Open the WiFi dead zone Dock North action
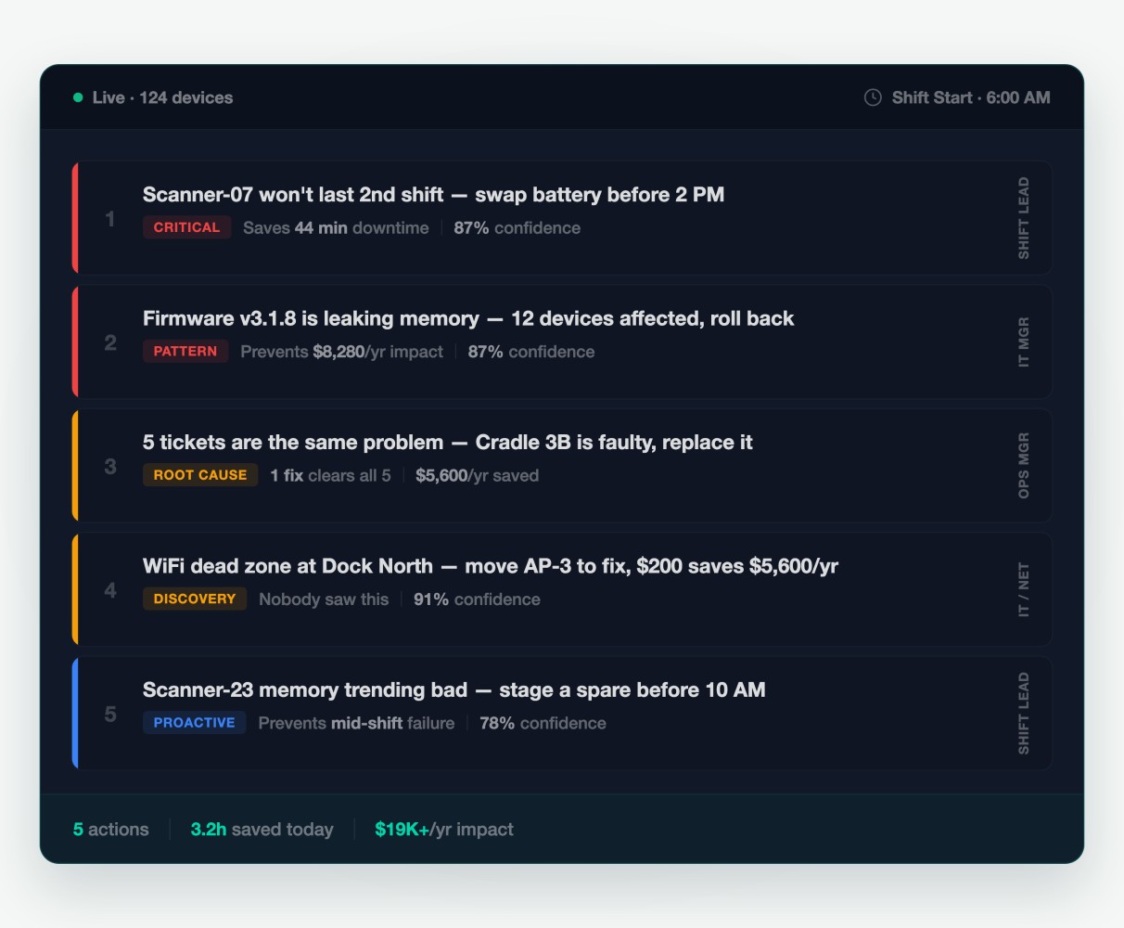 click(x=562, y=589)
